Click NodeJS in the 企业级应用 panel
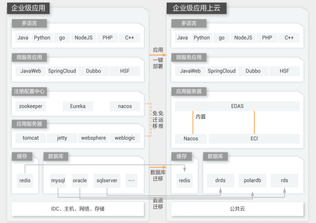The height and width of the screenshot is (223, 316). point(83,37)
